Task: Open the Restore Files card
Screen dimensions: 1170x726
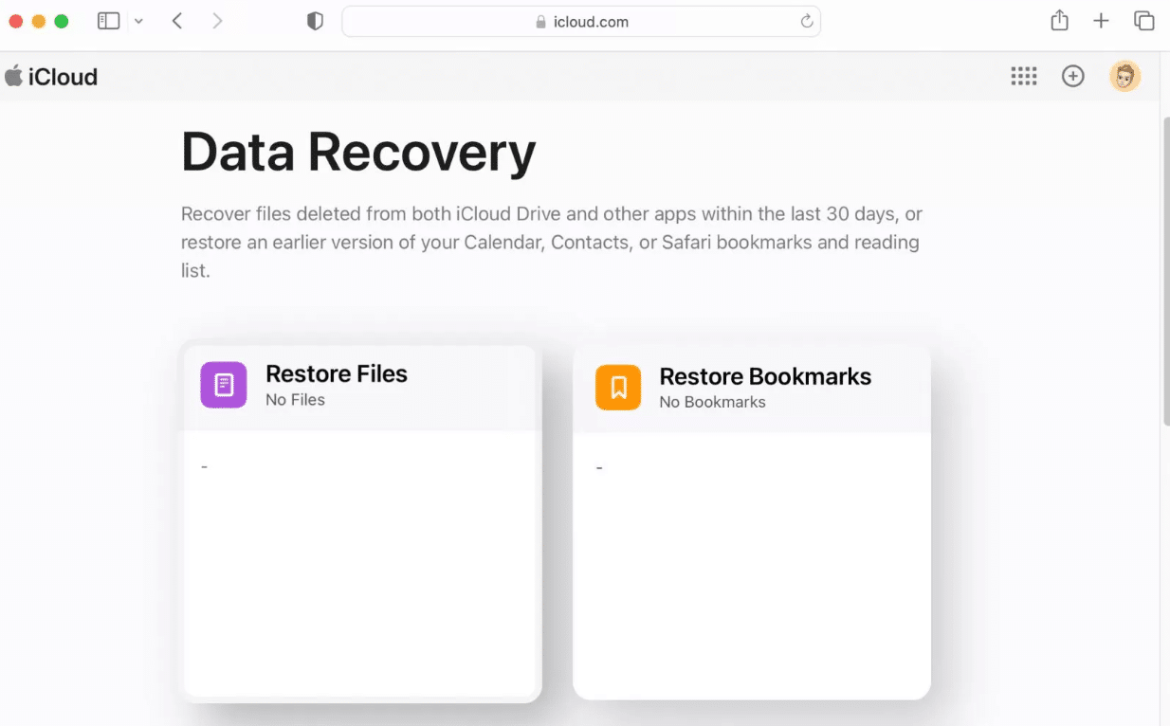Action: 360,521
